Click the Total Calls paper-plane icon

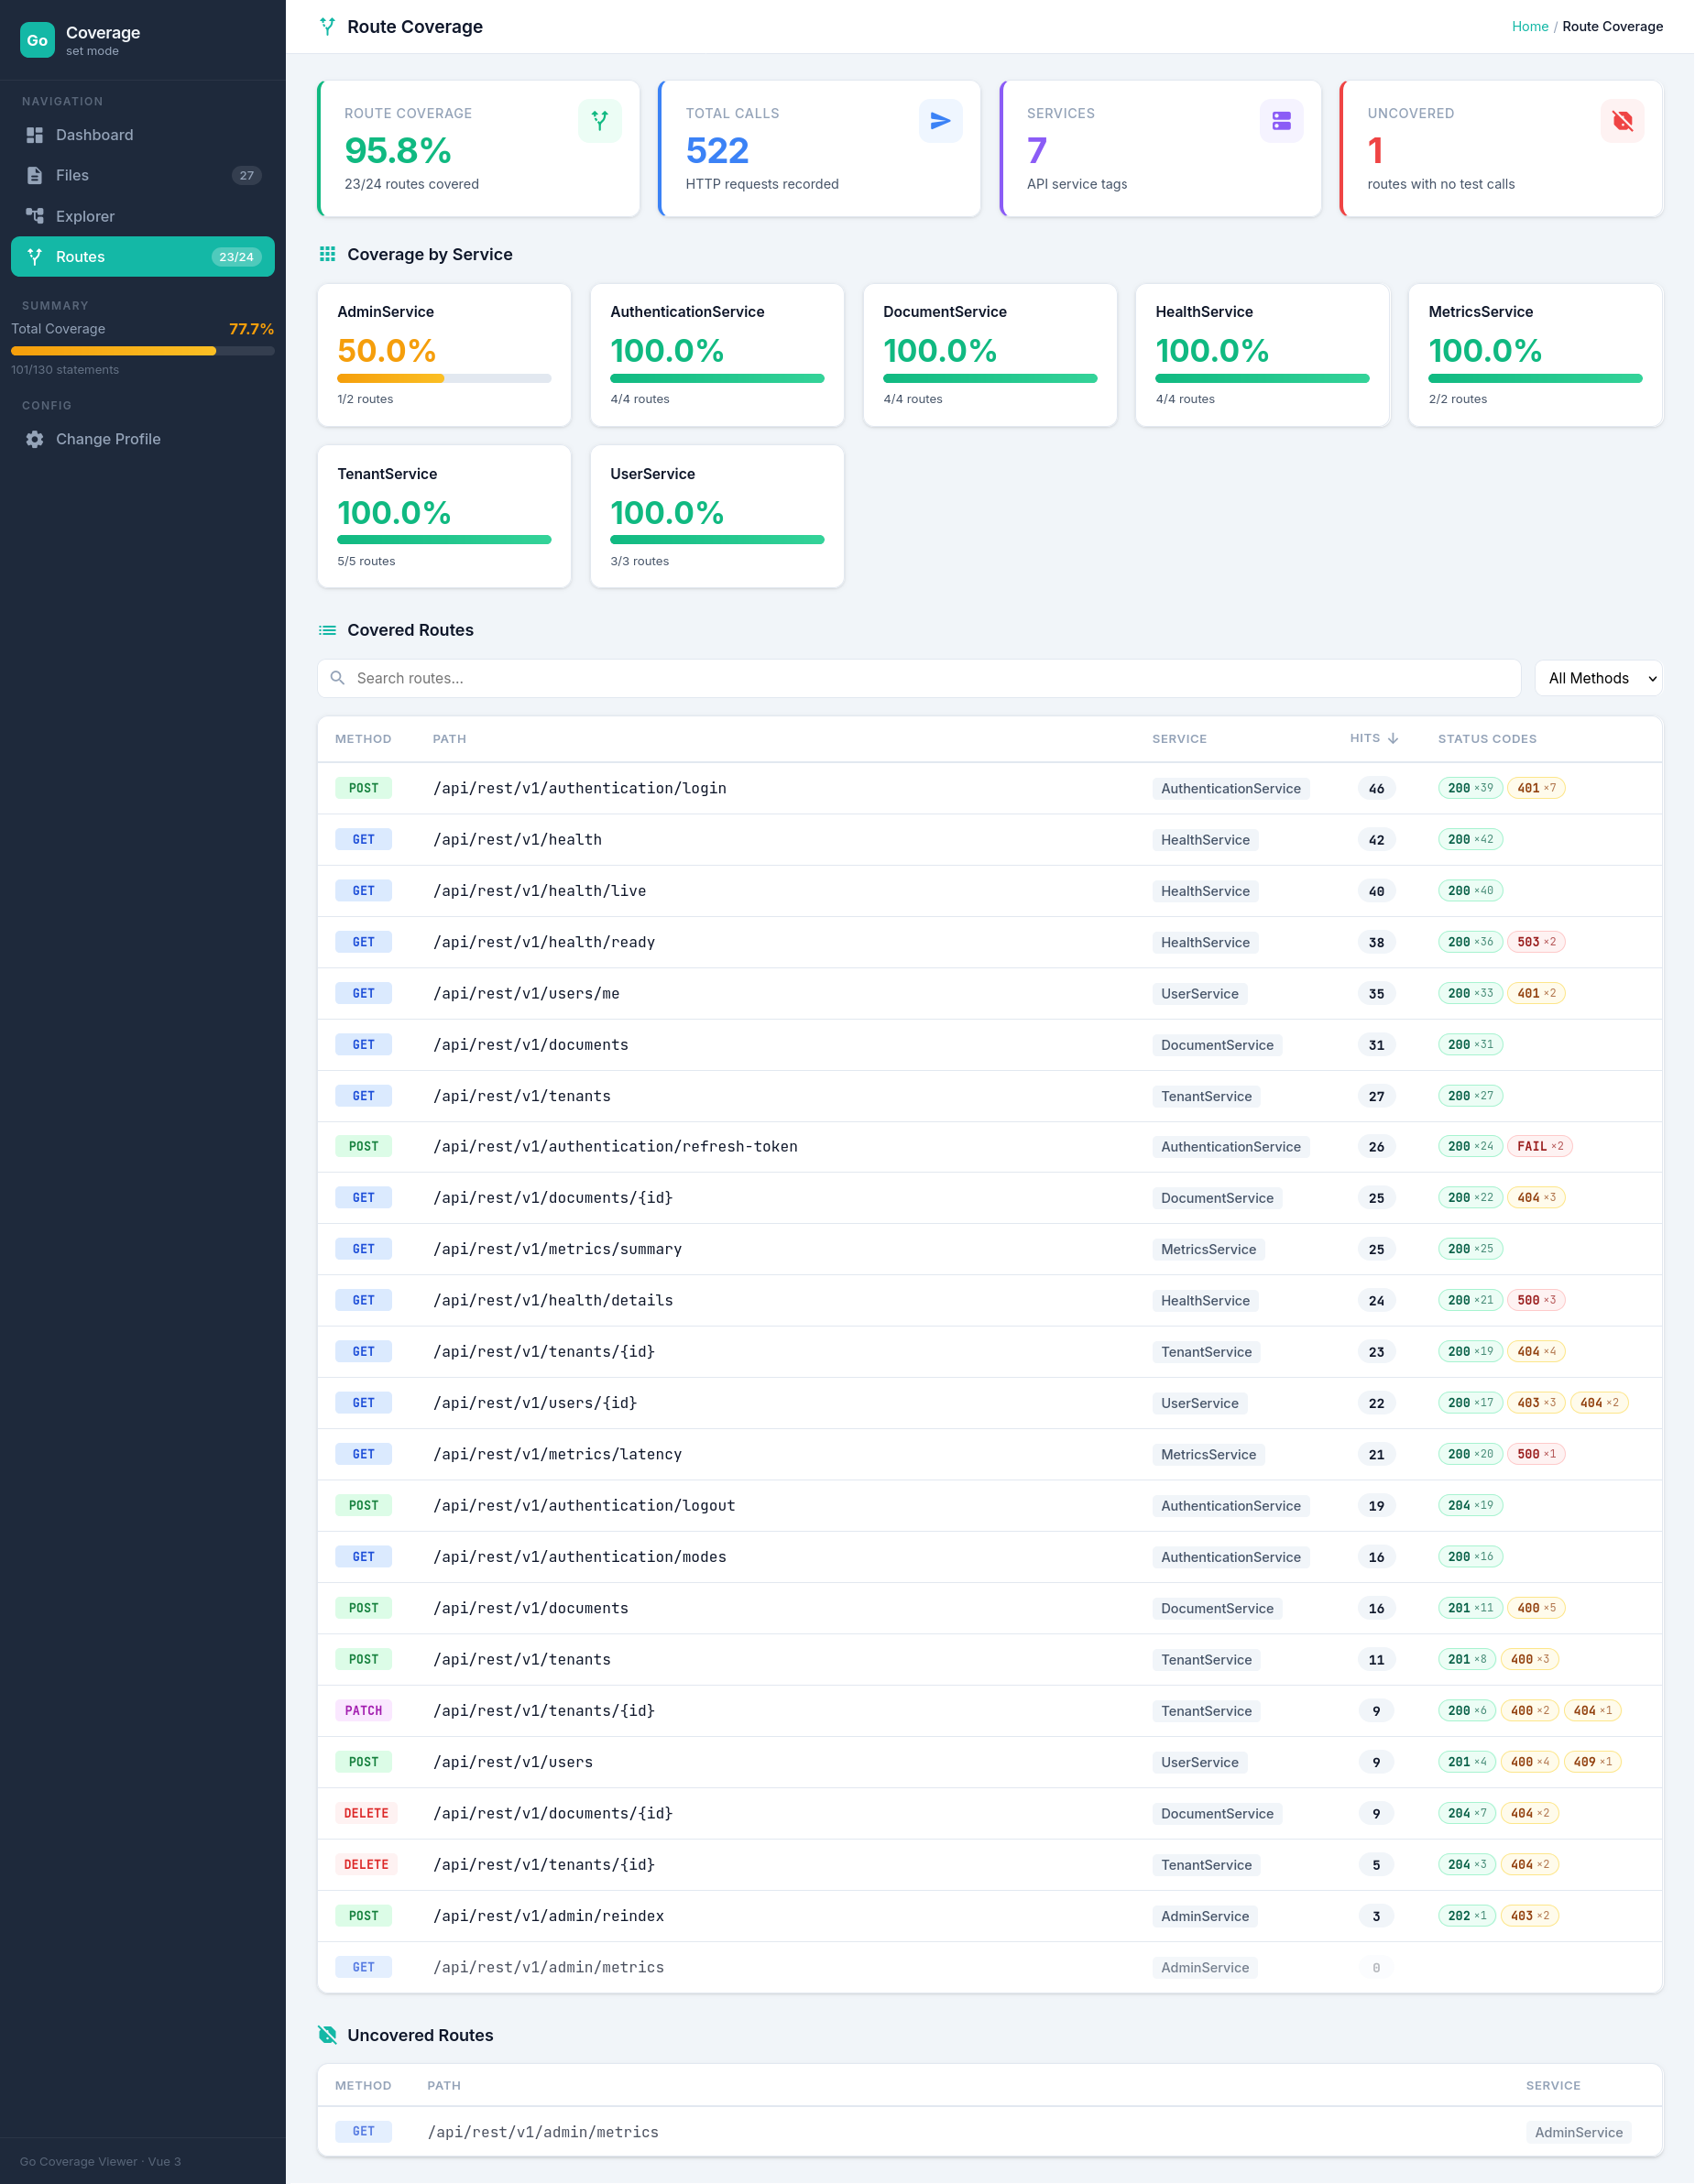tap(939, 121)
